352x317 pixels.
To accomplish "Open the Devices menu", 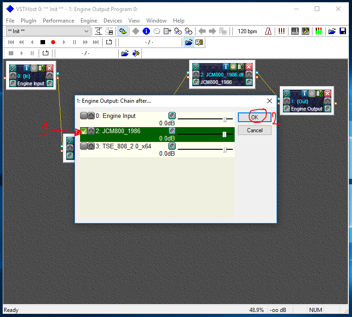I will 113,21.
